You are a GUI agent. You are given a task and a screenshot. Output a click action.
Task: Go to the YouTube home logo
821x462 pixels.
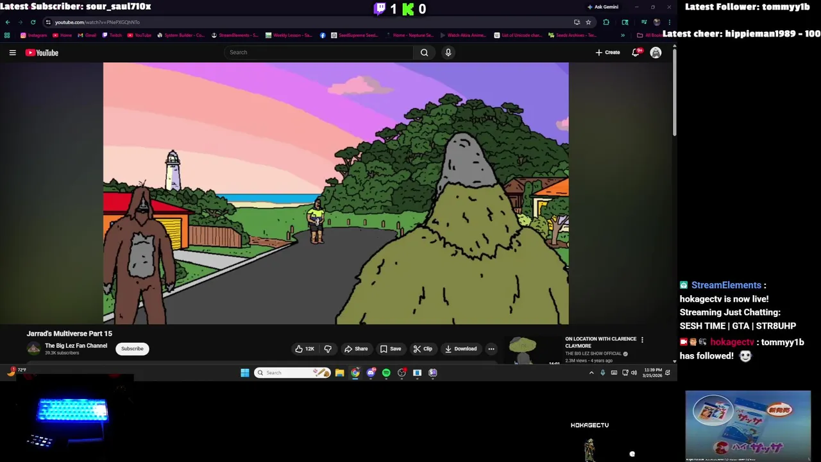click(x=42, y=53)
